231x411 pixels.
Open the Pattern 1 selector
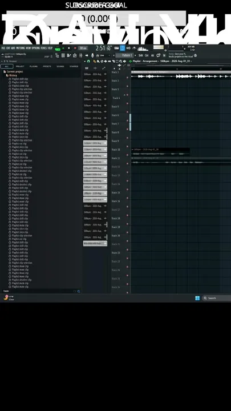click(124, 55)
